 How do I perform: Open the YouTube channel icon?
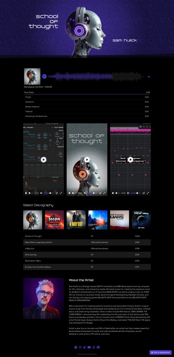pos(89,347)
